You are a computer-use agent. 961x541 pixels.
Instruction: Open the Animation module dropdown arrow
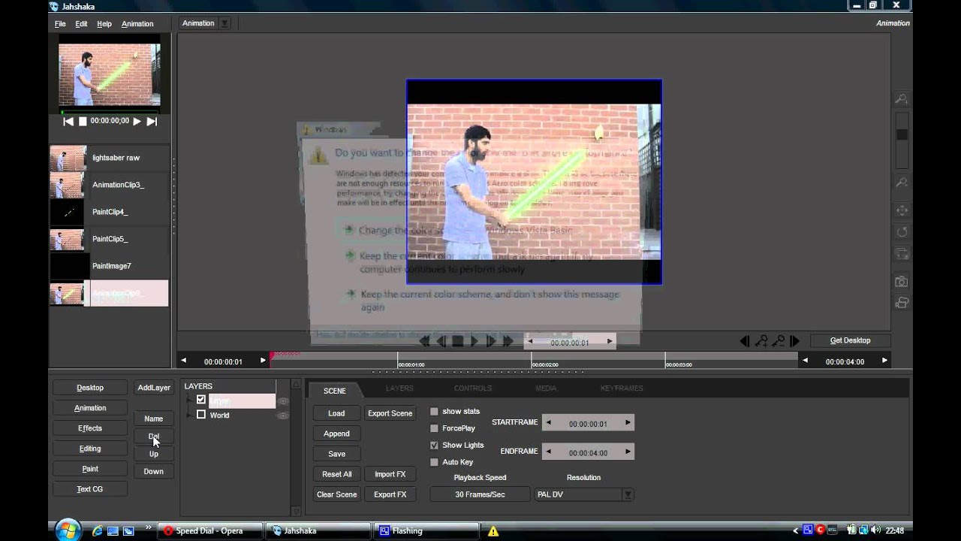(x=224, y=23)
